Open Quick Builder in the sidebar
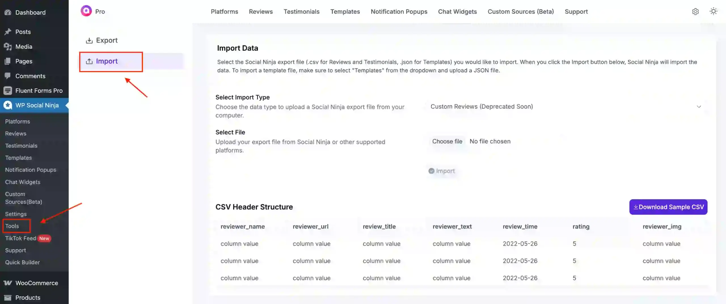Image resolution: width=726 pixels, height=304 pixels. [22, 262]
